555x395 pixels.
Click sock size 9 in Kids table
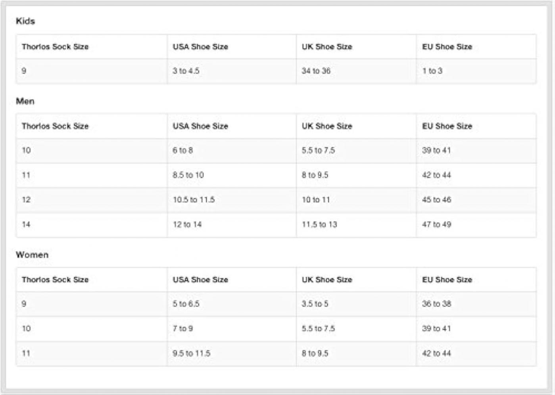(x=24, y=71)
